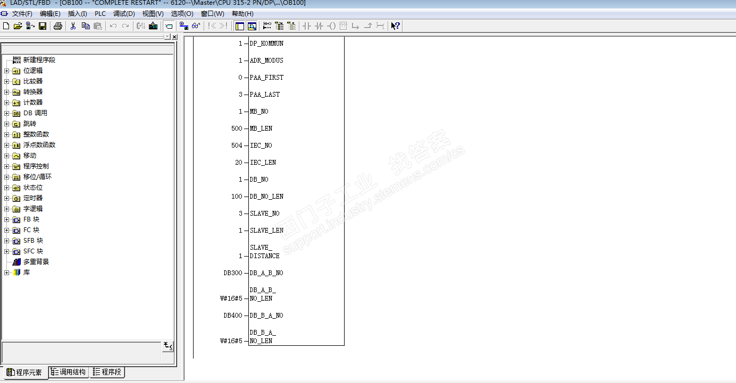Select 新建程序段 in the element tree
The width and height of the screenshot is (736, 383).
tap(39, 60)
